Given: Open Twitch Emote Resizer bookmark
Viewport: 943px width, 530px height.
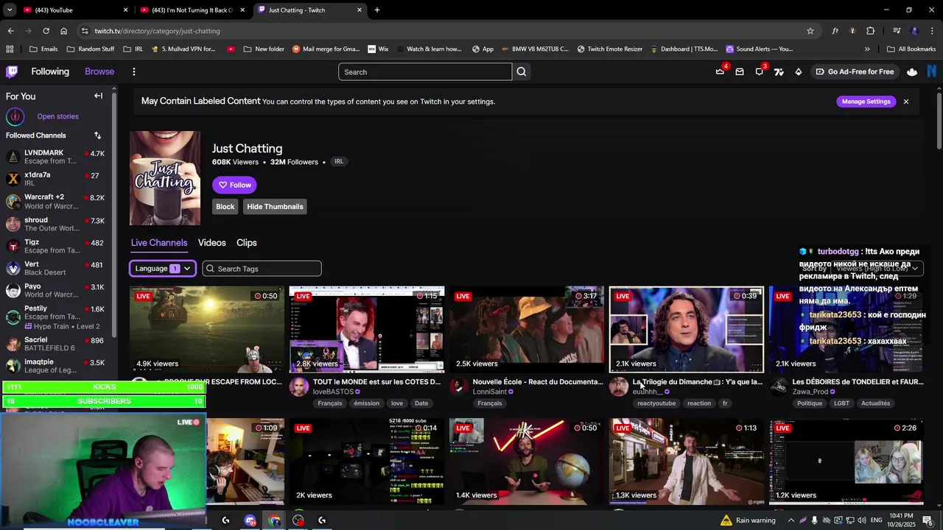Looking at the screenshot, I should (609, 49).
